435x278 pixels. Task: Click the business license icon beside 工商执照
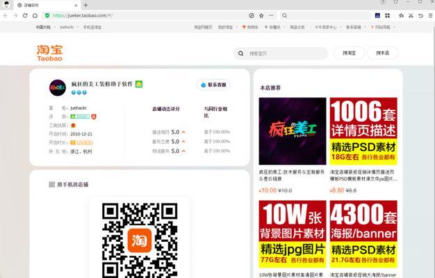pyautogui.click(x=73, y=125)
